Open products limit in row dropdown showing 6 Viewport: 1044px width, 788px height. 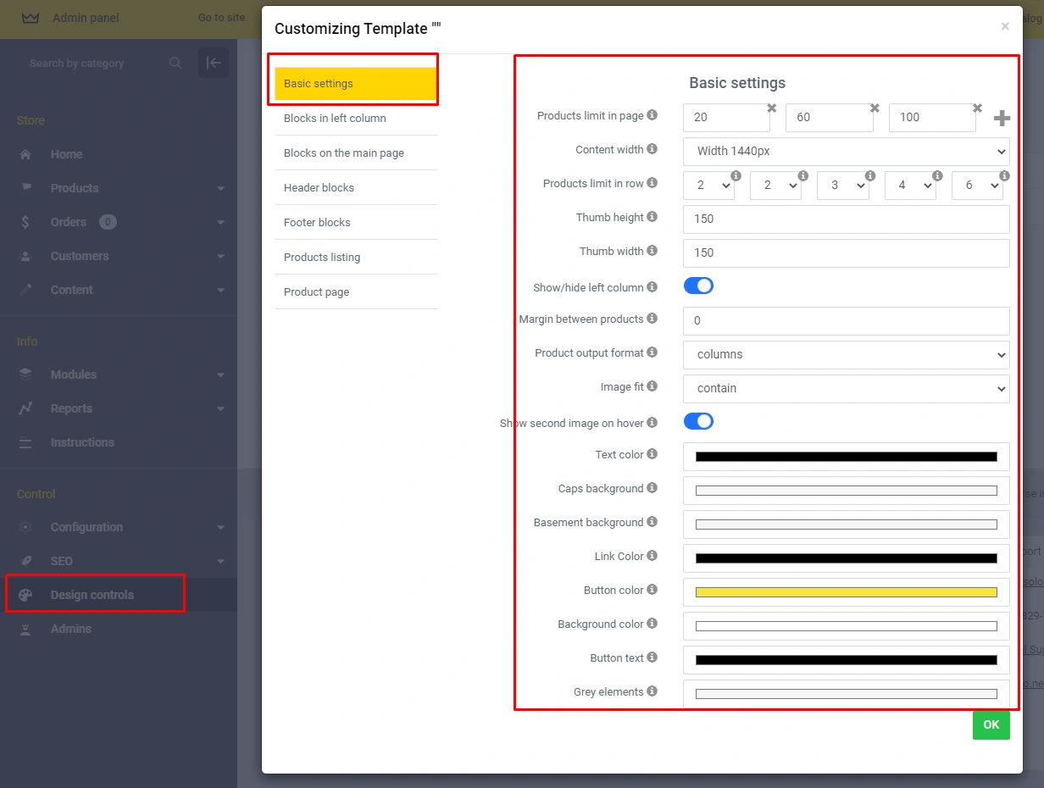coord(977,185)
